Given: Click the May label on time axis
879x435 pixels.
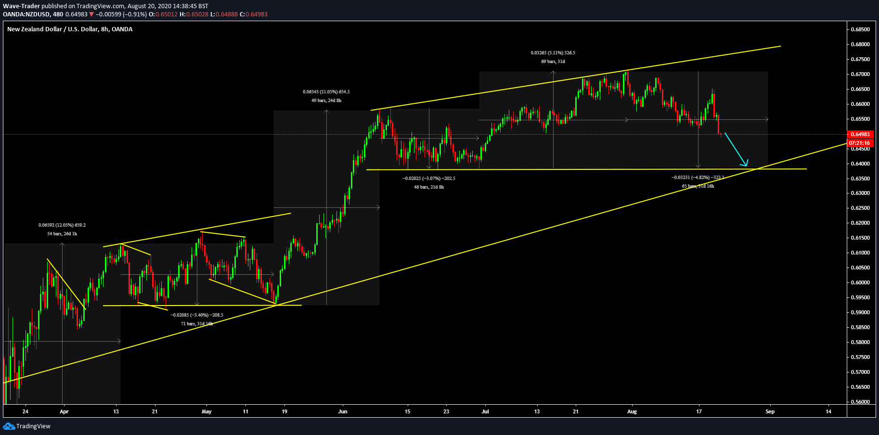Looking at the screenshot, I should point(207,411).
